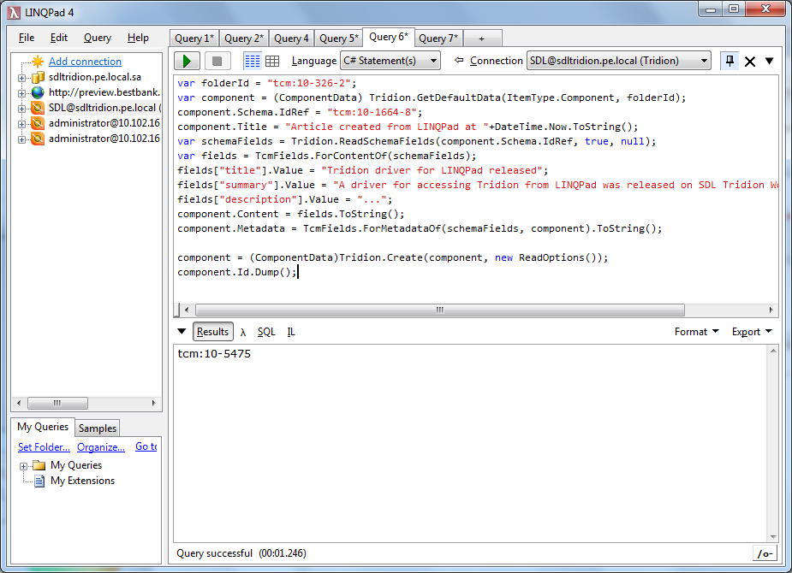Viewport: 792px width, 573px height.
Task: Open the Language dropdown showing C# Statement(s)
Action: tap(390, 61)
